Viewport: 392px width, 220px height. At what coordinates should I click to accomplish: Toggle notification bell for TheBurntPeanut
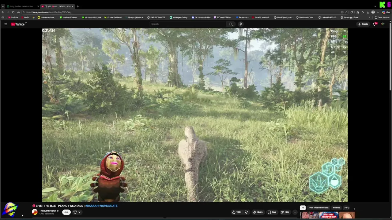tap(75, 212)
